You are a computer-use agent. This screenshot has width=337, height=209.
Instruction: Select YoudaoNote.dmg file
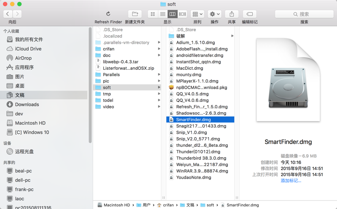[201, 177]
